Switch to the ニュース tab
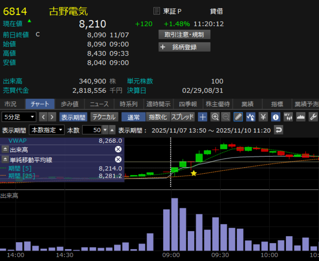Image resolution: width=319 pixels, height=261 pixels. pyautogui.click(x=99, y=104)
